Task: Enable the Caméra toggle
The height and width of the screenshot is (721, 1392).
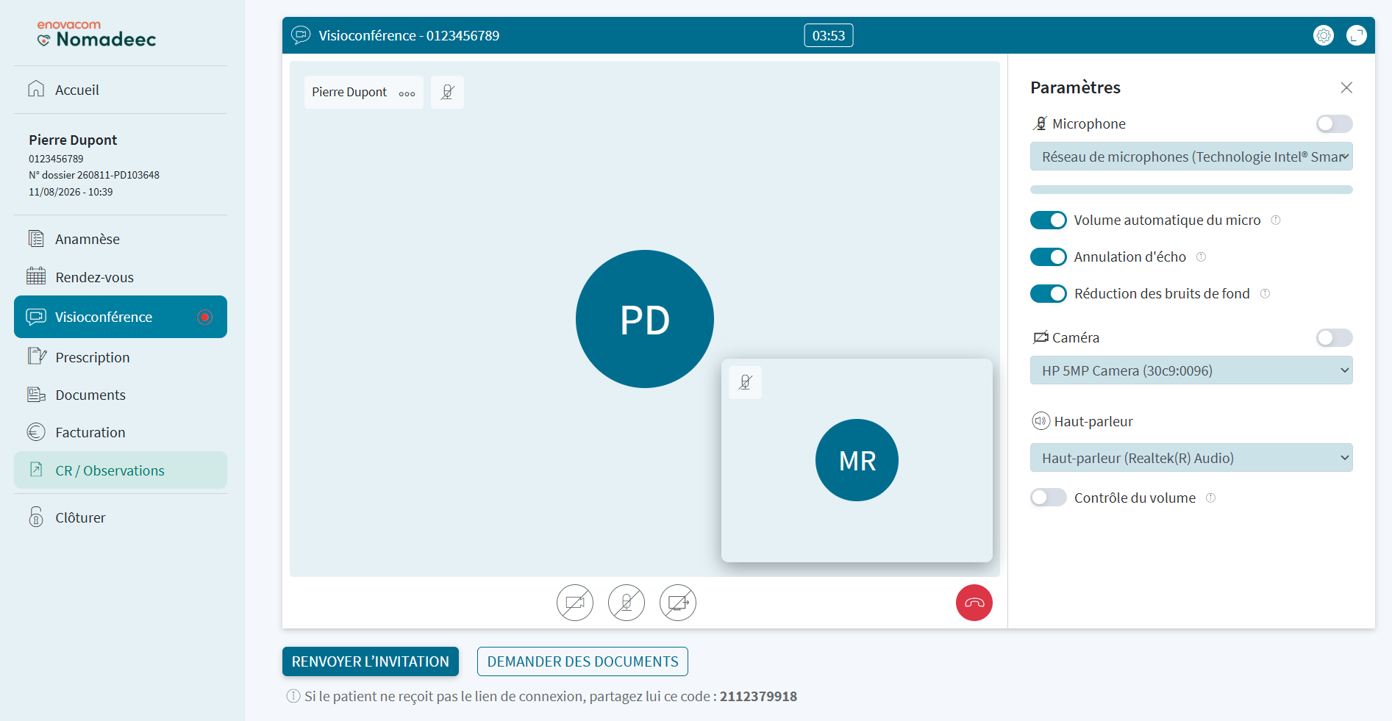Action: 1334,337
